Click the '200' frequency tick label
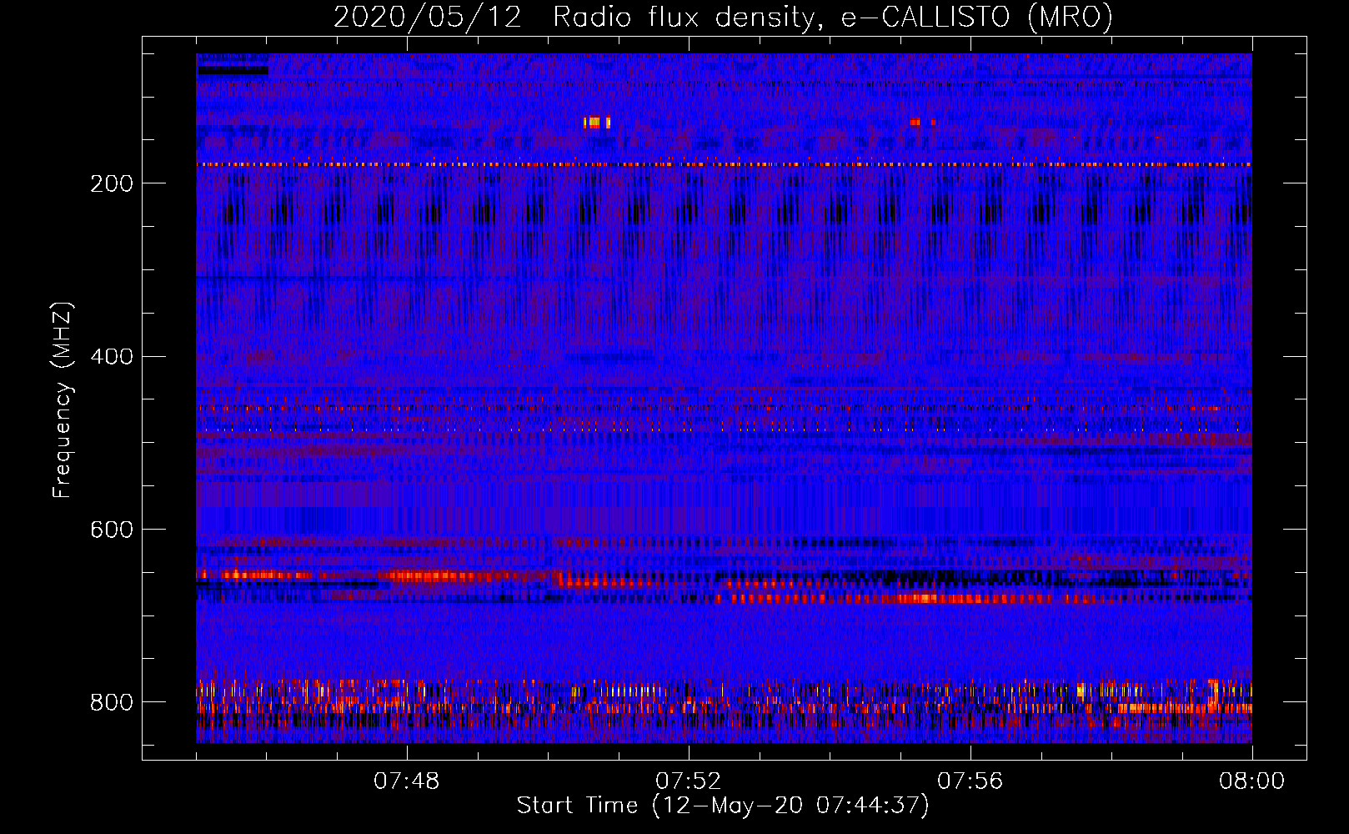Image resolution: width=1349 pixels, height=834 pixels. (x=112, y=183)
